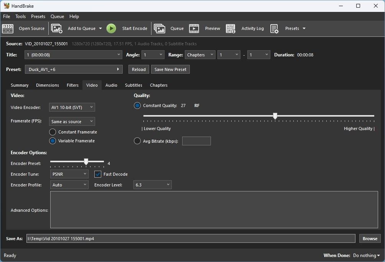Expand the Encoder Level dropdown
The height and width of the screenshot is (262, 385).
click(152, 185)
